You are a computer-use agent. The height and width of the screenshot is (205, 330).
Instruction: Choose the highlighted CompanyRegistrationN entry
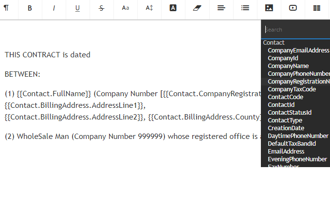pos(299,82)
